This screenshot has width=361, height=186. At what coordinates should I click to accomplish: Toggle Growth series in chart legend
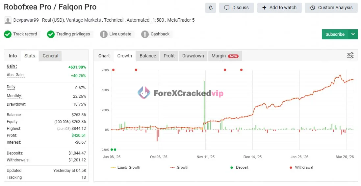tap(179, 167)
